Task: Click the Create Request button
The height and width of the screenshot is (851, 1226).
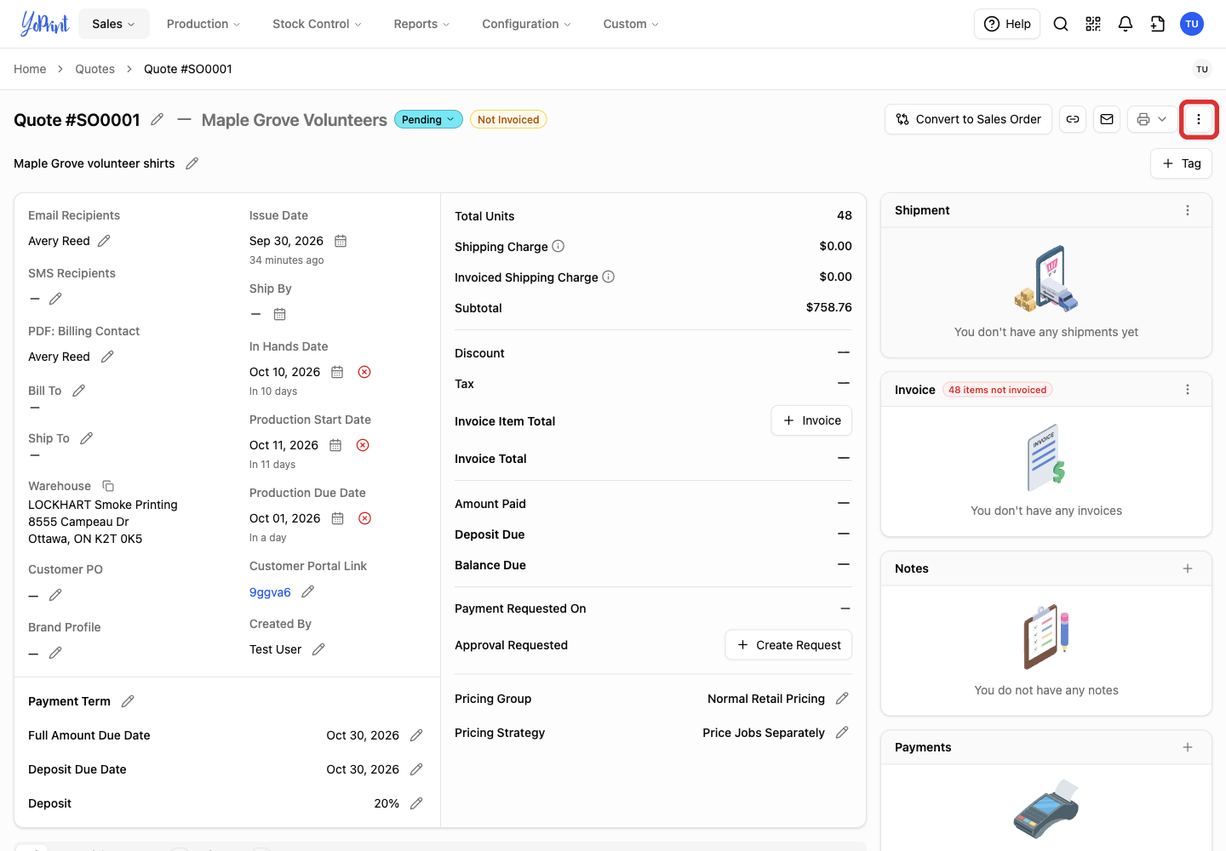Action: (788, 645)
